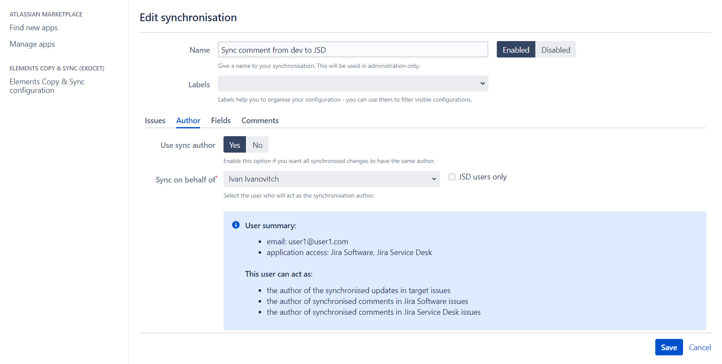The image size is (722, 364).
Task: Edit the synchronisation name input field
Action: click(353, 49)
